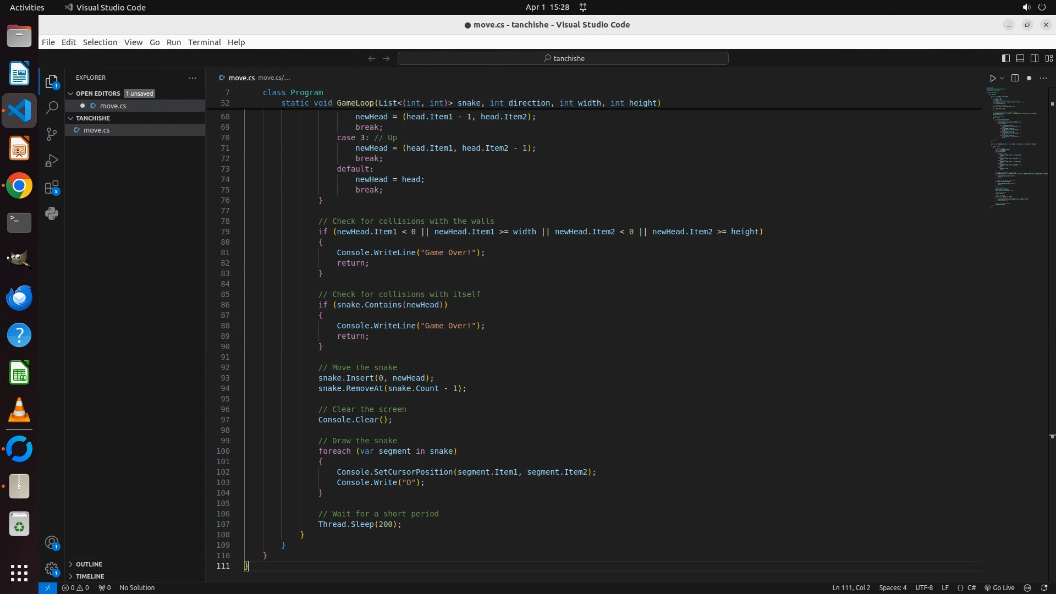Expand the TIMELINE section
This screenshot has height=594, width=1056.
point(90,576)
